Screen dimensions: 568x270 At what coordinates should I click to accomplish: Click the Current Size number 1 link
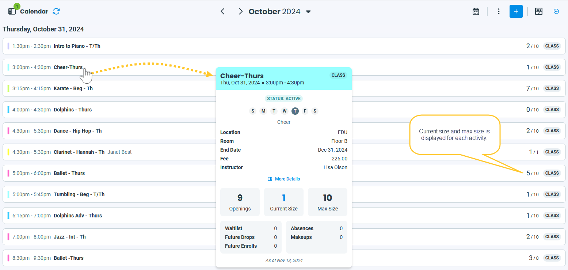point(284,198)
